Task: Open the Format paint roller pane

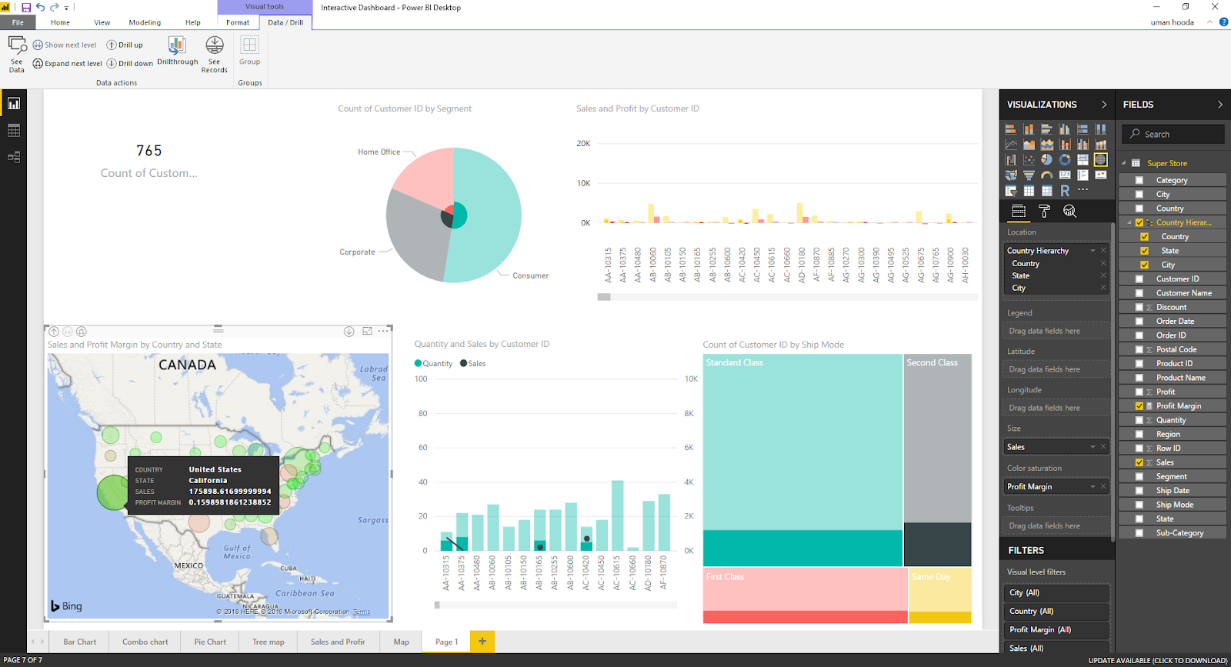Action: click(x=1044, y=211)
